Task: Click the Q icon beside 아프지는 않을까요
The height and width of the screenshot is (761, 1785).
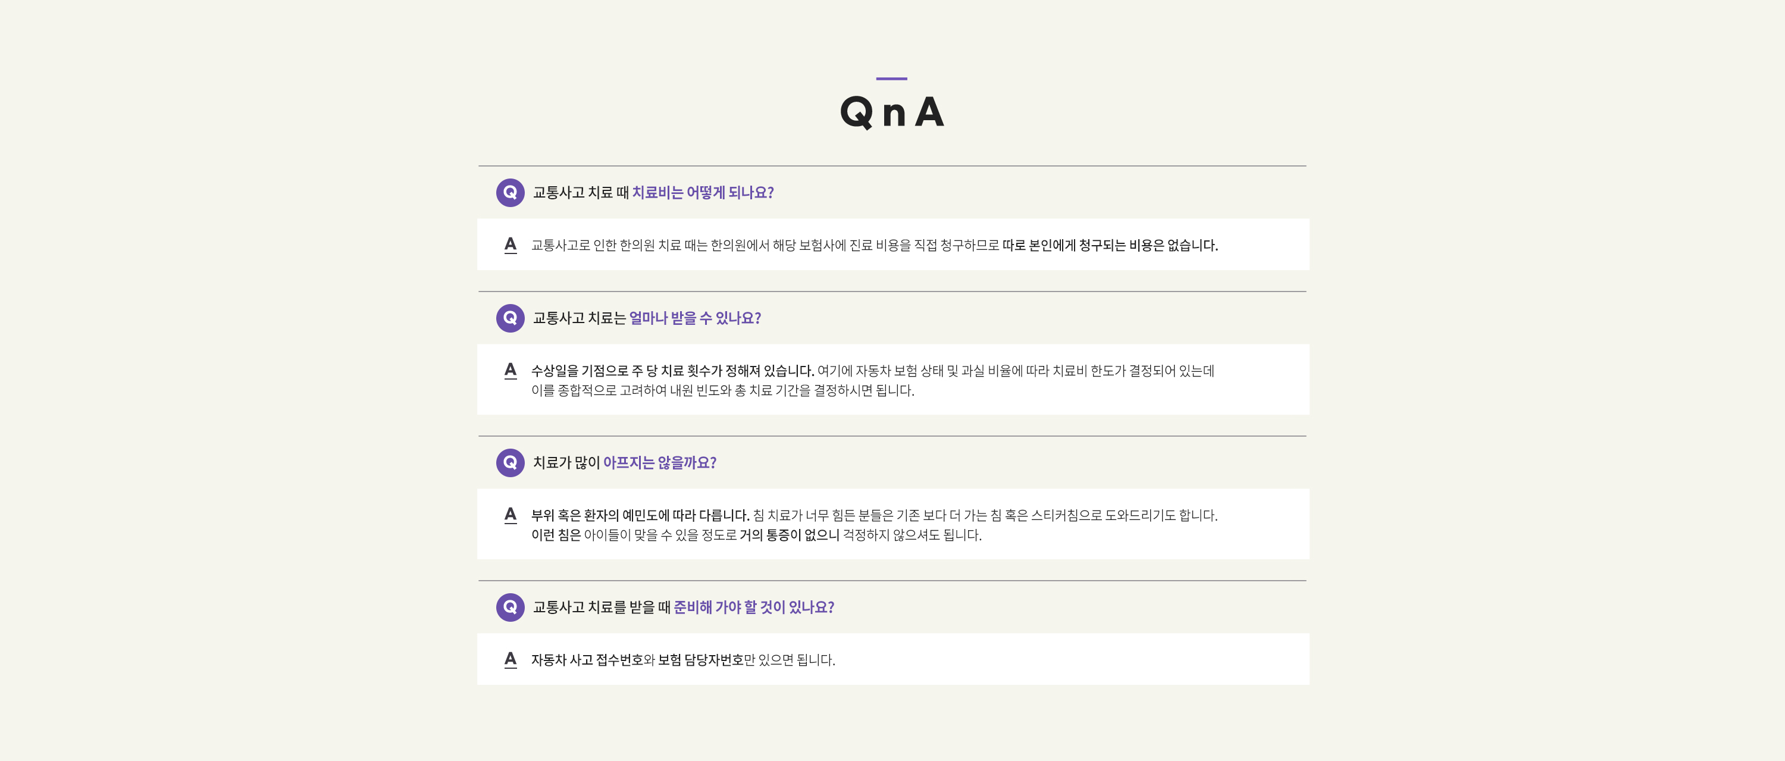Action: [x=510, y=462]
